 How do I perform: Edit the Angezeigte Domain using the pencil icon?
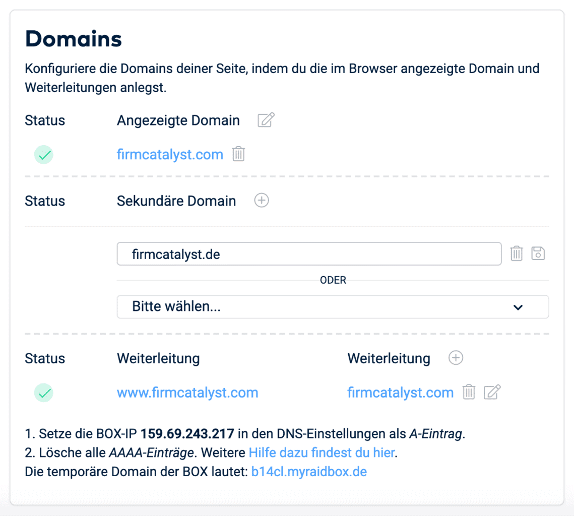tap(266, 119)
